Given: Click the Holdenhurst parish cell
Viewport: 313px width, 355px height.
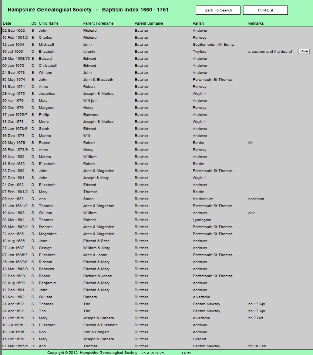Looking at the screenshot, I should 203,199.
